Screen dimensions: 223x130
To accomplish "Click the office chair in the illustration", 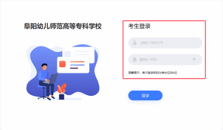I will pyautogui.click(x=44, y=92).
